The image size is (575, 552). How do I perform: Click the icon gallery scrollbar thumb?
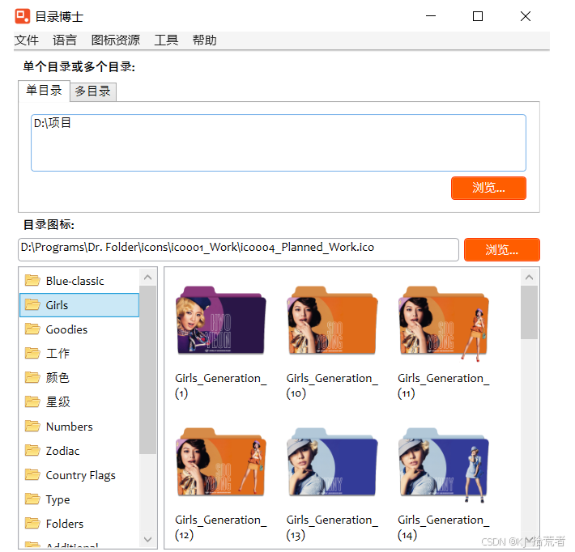[529, 312]
